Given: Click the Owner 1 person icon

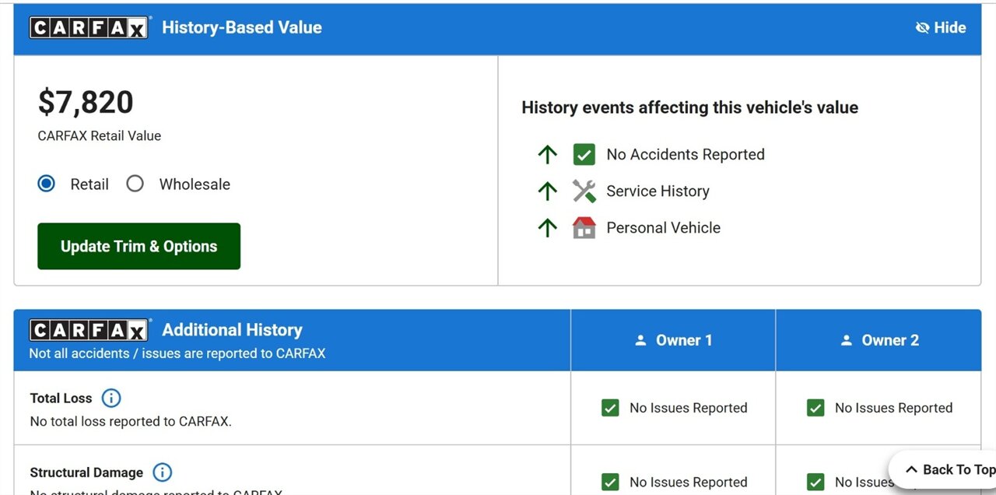Looking at the screenshot, I should coord(640,340).
